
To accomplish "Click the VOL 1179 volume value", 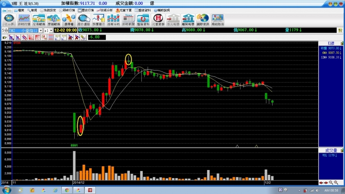I will 330,156.
